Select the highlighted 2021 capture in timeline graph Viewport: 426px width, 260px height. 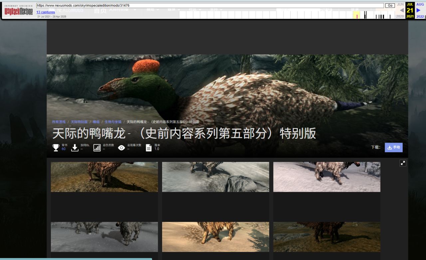(x=356, y=15)
